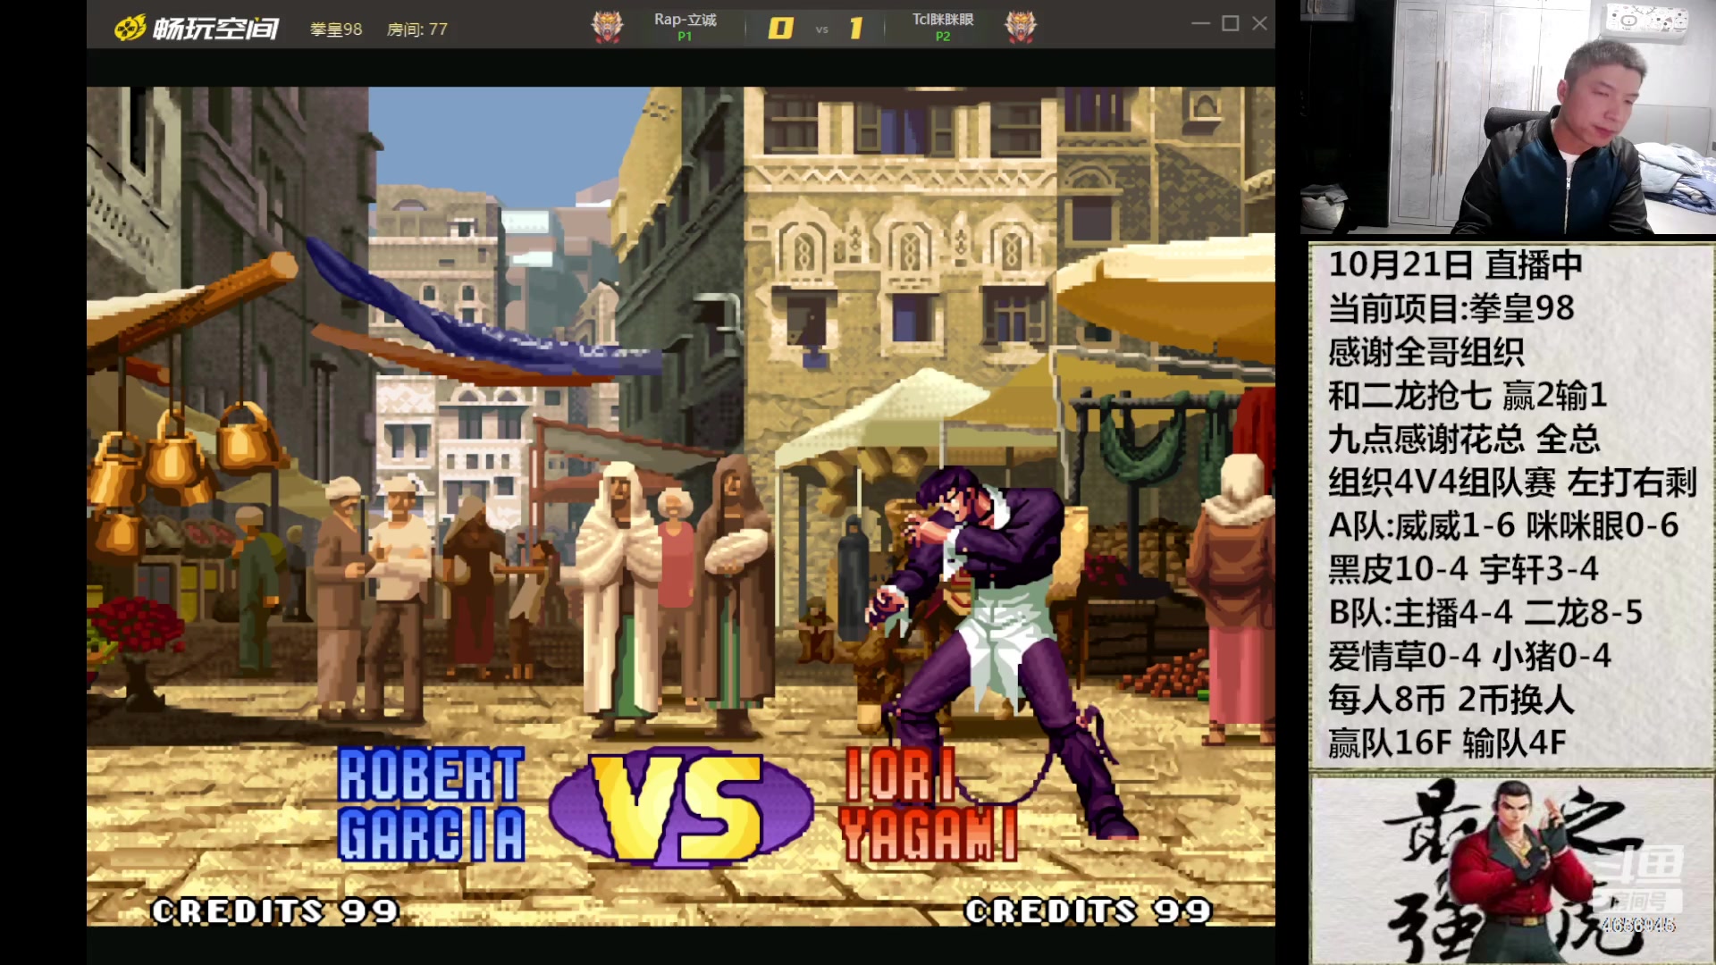Click the streamer webcam feed
Image resolution: width=1716 pixels, height=965 pixels.
pos(1508,117)
